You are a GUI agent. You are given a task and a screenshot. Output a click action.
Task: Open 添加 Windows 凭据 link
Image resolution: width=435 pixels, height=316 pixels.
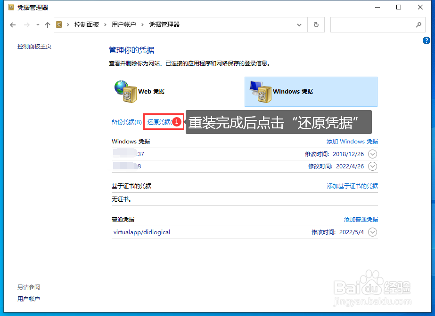point(353,141)
